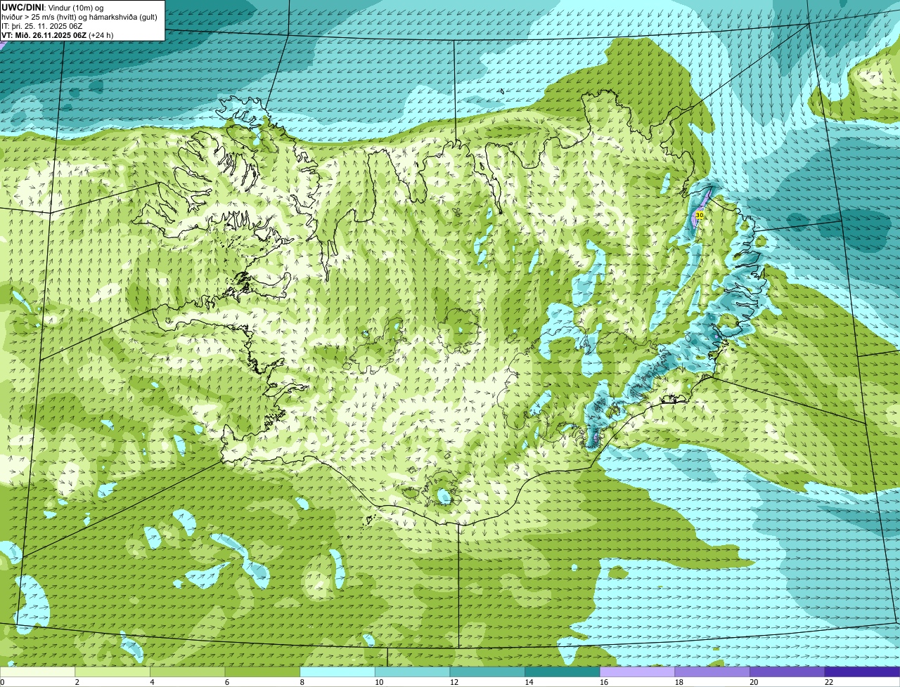Image resolution: width=900 pixels, height=687 pixels.
Task: Click the legend swatch between 2 and 4
Action: [112, 672]
